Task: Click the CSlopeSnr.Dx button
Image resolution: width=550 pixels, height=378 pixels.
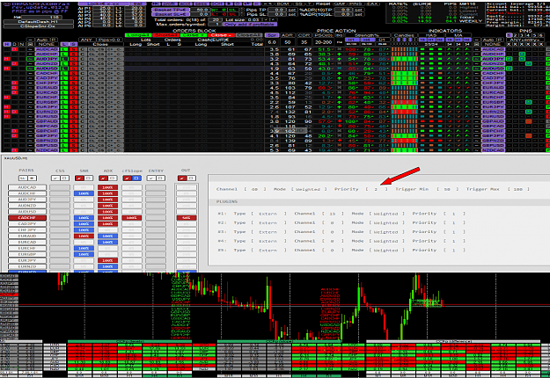Action: tap(39, 26)
